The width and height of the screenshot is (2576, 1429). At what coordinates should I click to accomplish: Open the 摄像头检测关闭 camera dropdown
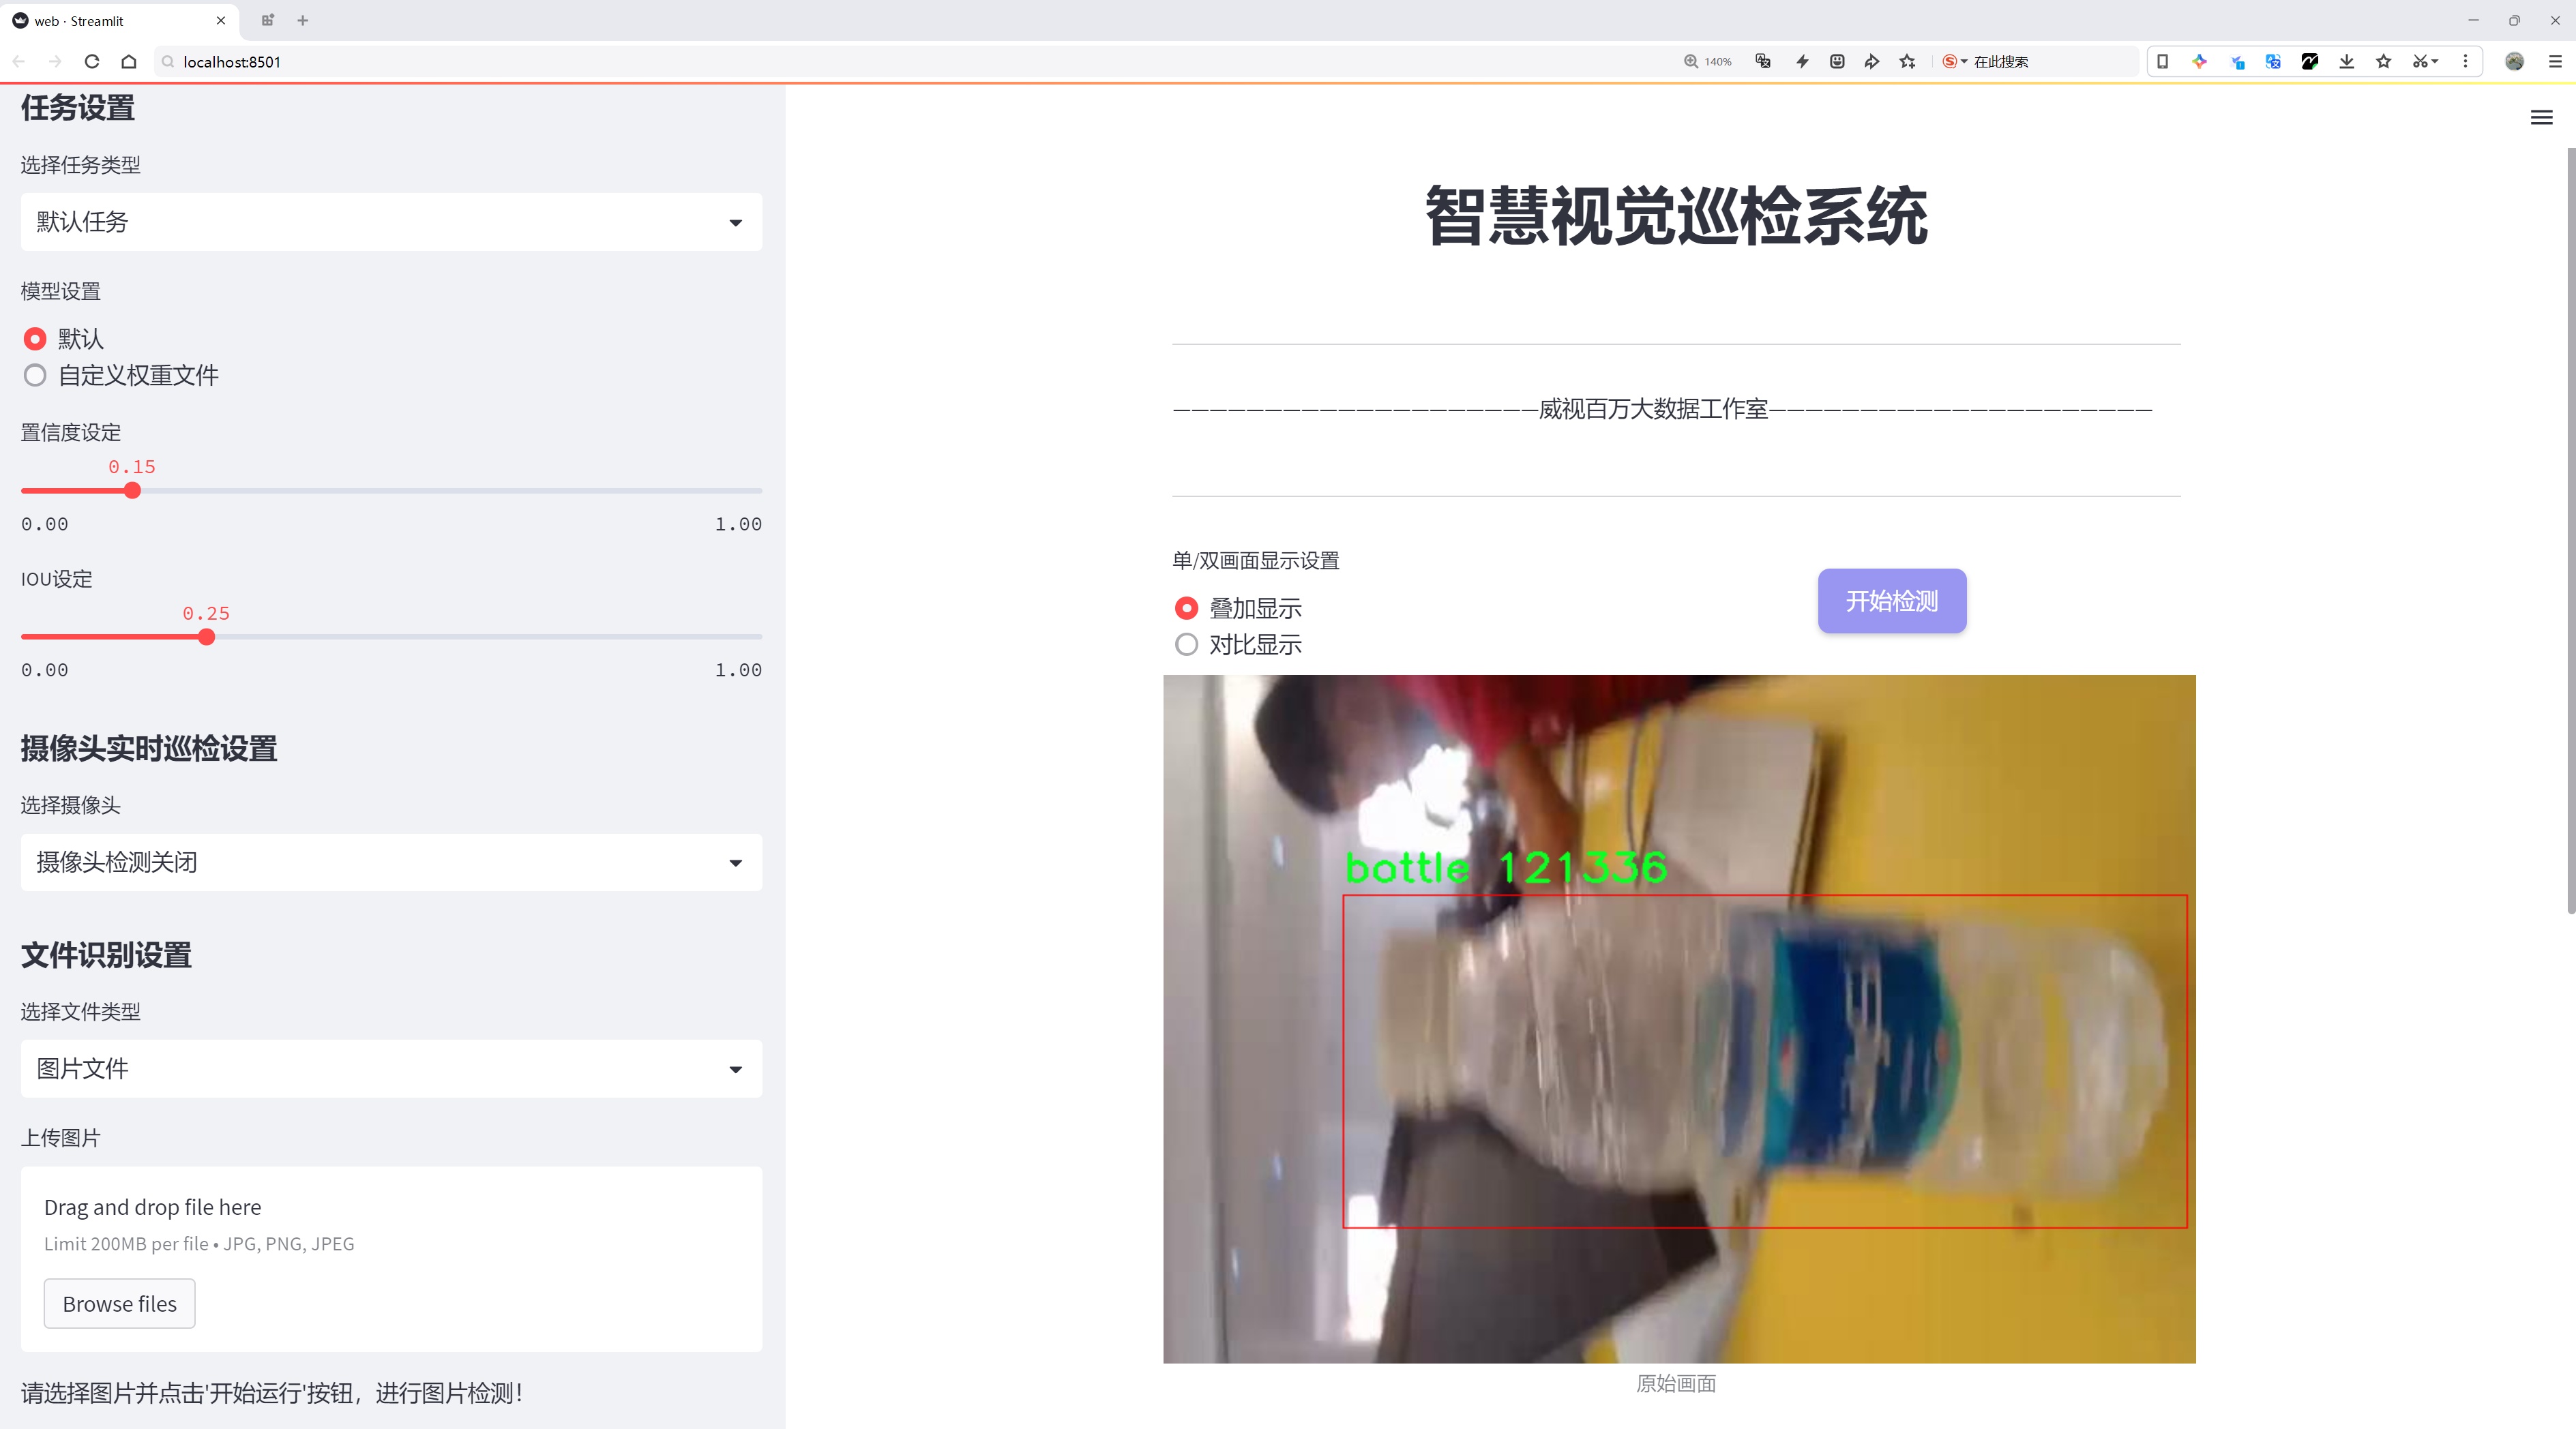(391, 862)
